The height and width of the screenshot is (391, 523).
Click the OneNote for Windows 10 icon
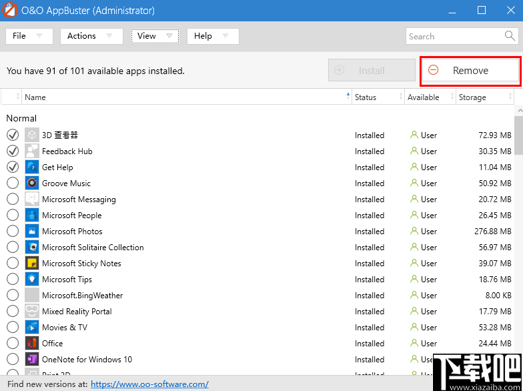coord(32,360)
